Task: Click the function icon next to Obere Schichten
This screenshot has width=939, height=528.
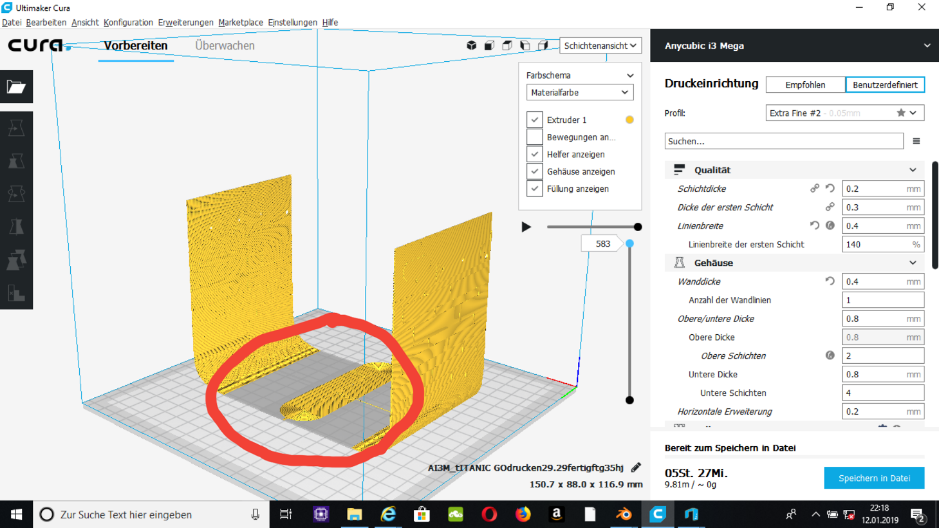Action: [830, 355]
